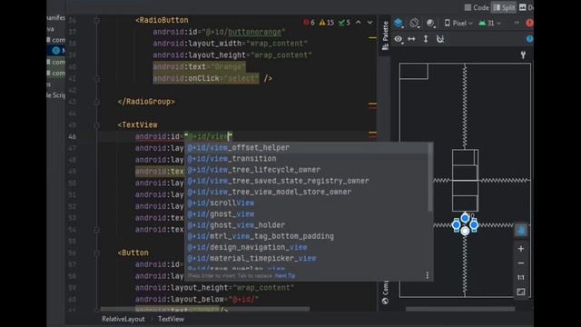Click the <Button opening tag text
The width and height of the screenshot is (581, 327).
pos(133,253)
